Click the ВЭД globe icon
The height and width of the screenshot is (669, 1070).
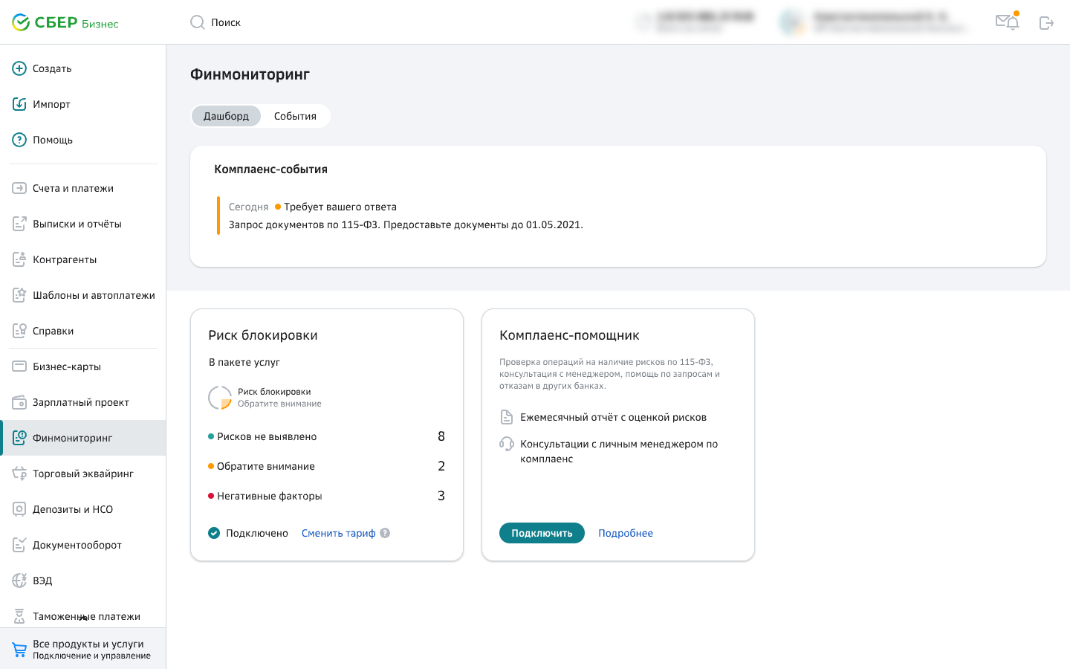point(19,581)
